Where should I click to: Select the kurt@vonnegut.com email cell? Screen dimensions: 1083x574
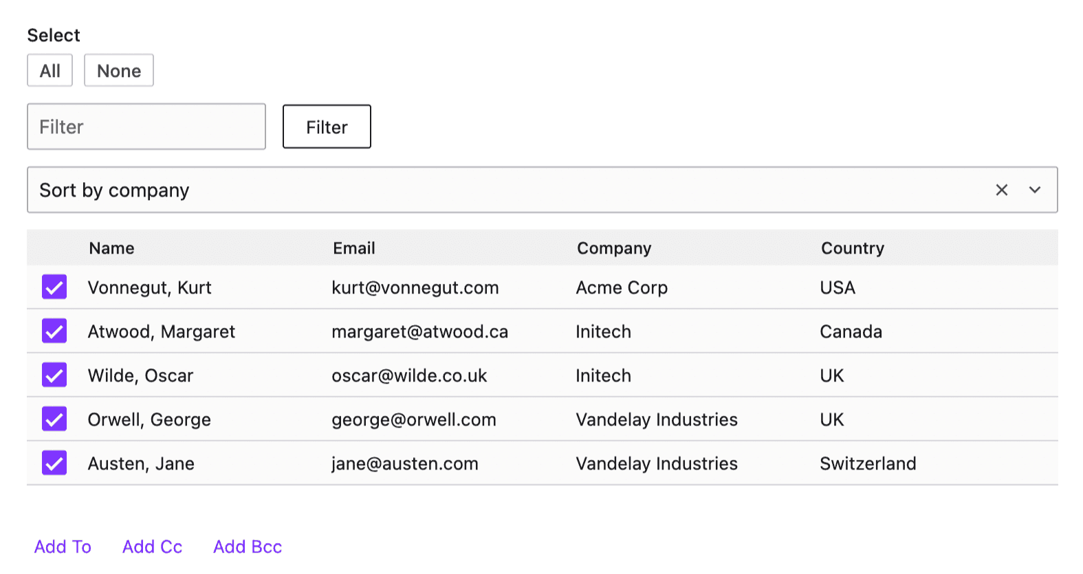point(415,287)
